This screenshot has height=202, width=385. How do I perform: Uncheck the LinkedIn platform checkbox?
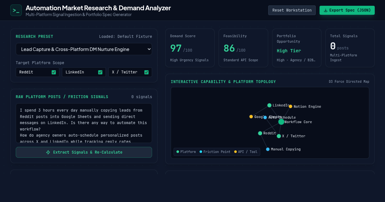100,72
